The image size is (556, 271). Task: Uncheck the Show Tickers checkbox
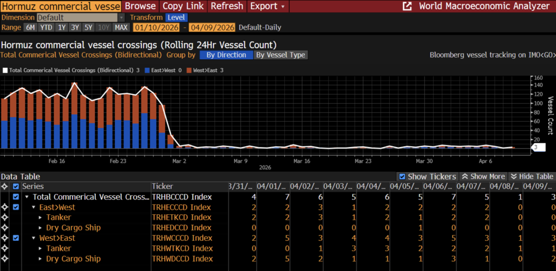click(x=402, y=177)
